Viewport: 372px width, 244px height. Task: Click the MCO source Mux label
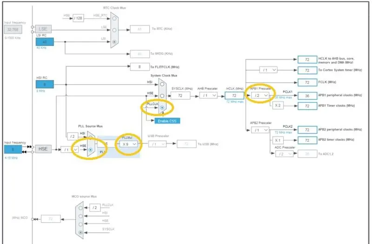click(84, 196)
